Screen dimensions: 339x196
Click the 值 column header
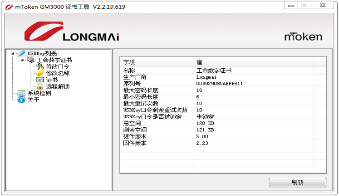pos(253,62)
